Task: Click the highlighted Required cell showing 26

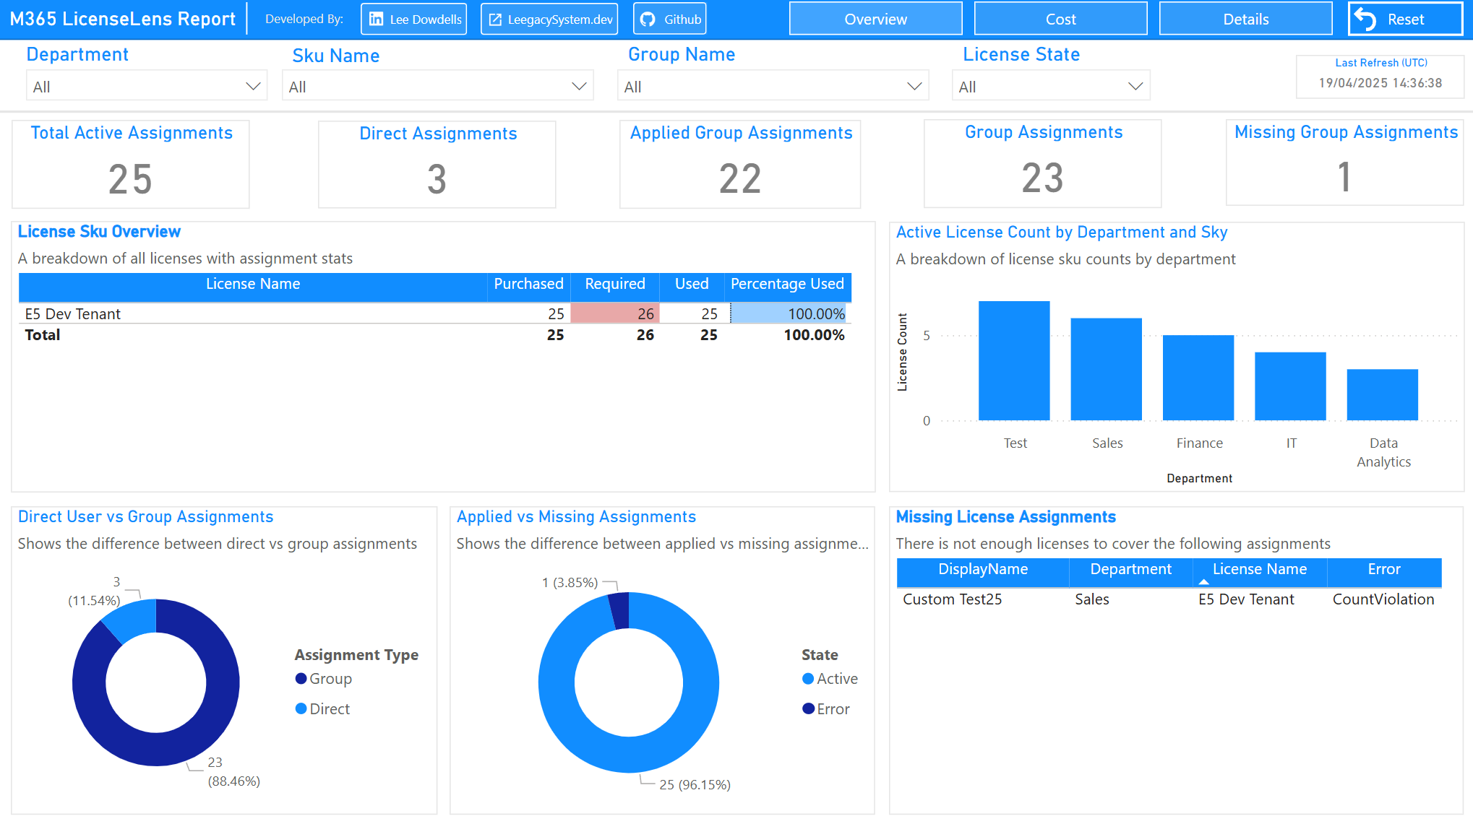Action: pyautogui.click(x=615, y=313)
